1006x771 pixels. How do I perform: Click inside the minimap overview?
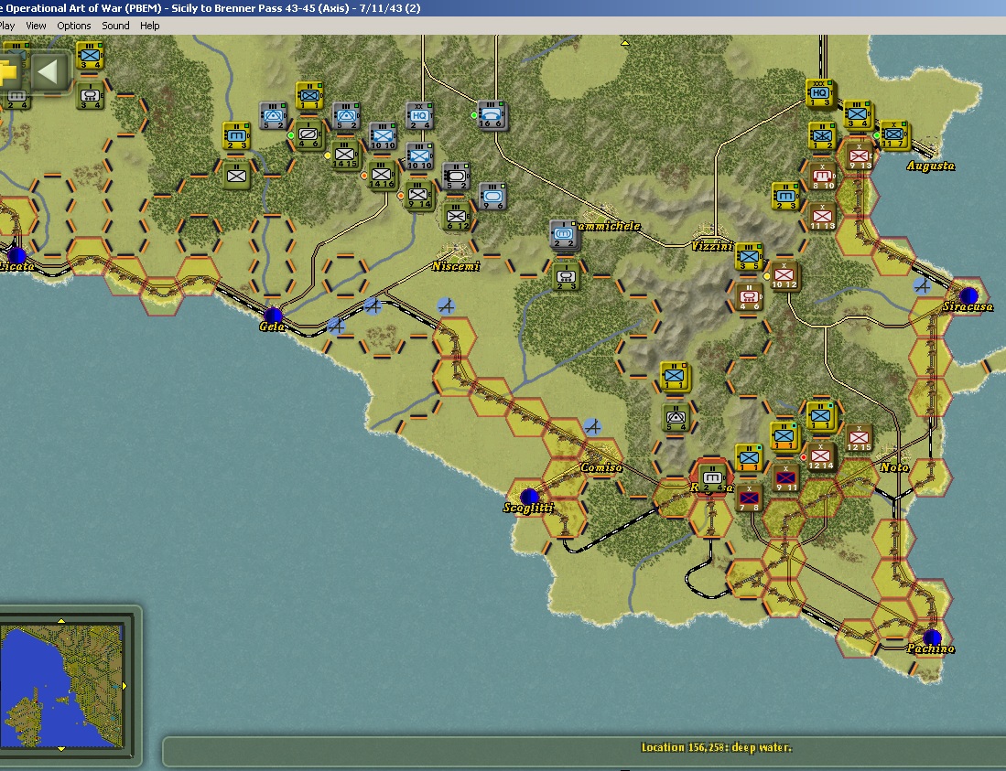coord(61,686)
